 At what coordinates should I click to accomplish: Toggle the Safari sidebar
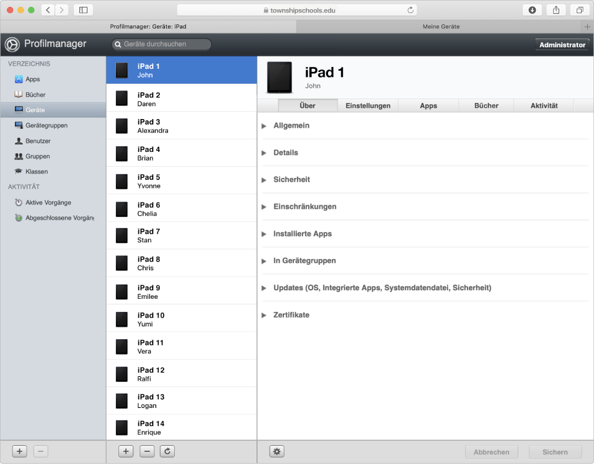point(83,10)
